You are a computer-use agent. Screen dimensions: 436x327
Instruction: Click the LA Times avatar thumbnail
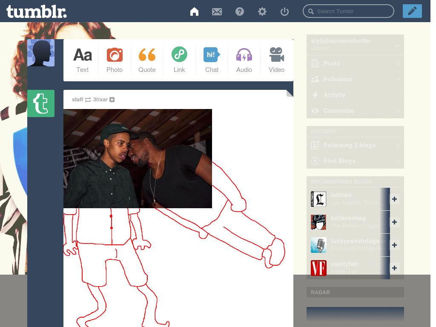pos(318,199)
